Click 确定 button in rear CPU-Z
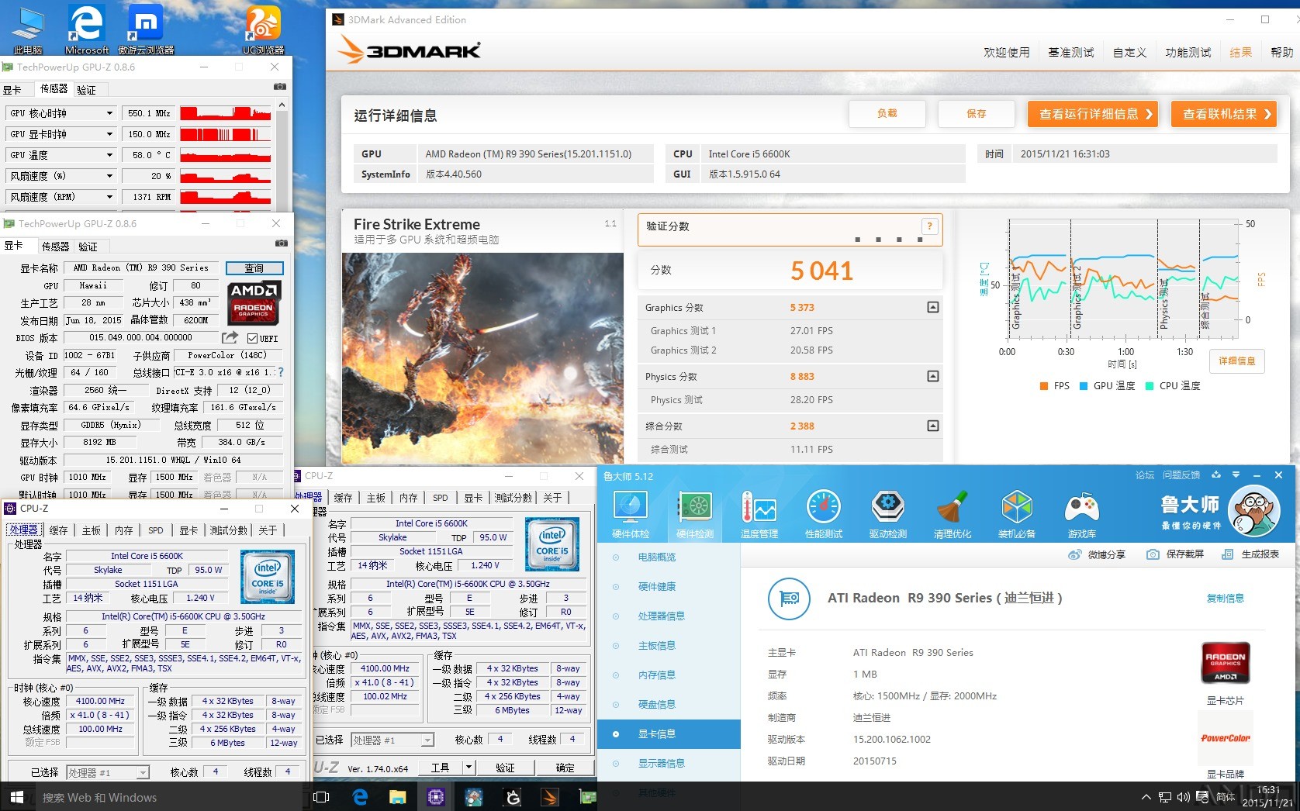 [565, 768]
